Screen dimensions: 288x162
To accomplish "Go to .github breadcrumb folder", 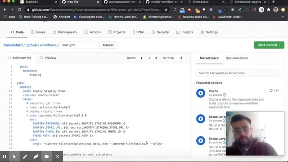I will (31, 45).
